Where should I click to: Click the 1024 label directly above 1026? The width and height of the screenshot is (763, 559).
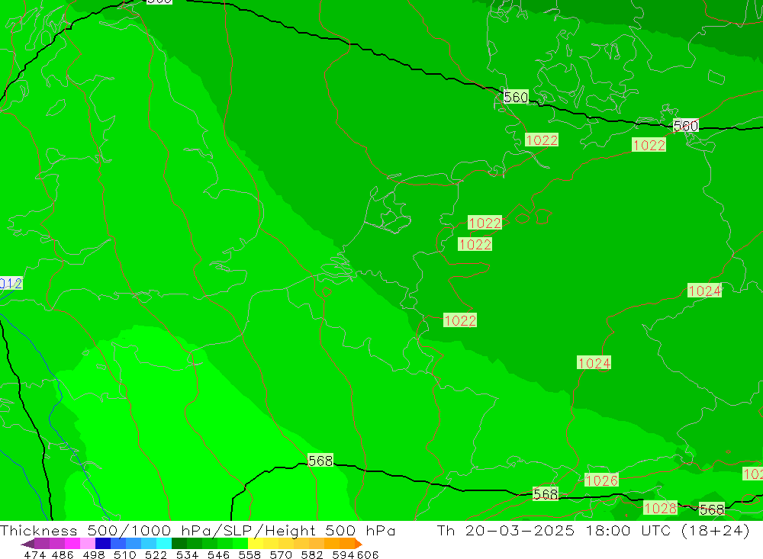[594, 363]
